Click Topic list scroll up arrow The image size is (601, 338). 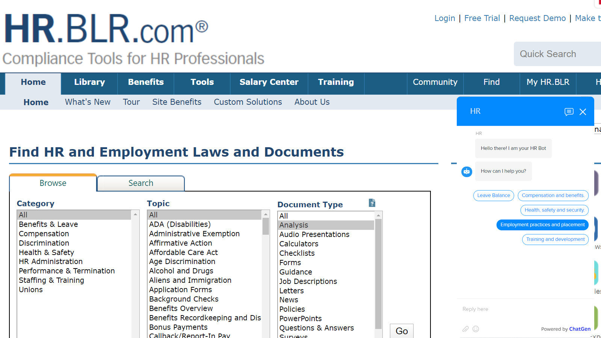pyautogui.click(x=266, y=214)
